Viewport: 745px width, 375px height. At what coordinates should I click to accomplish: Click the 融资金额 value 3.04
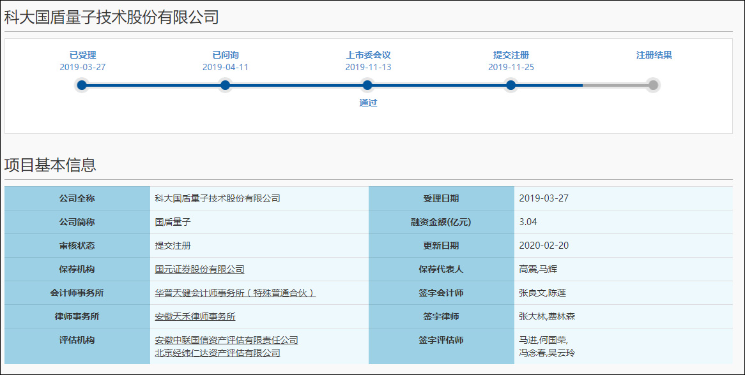coord(528,223)
